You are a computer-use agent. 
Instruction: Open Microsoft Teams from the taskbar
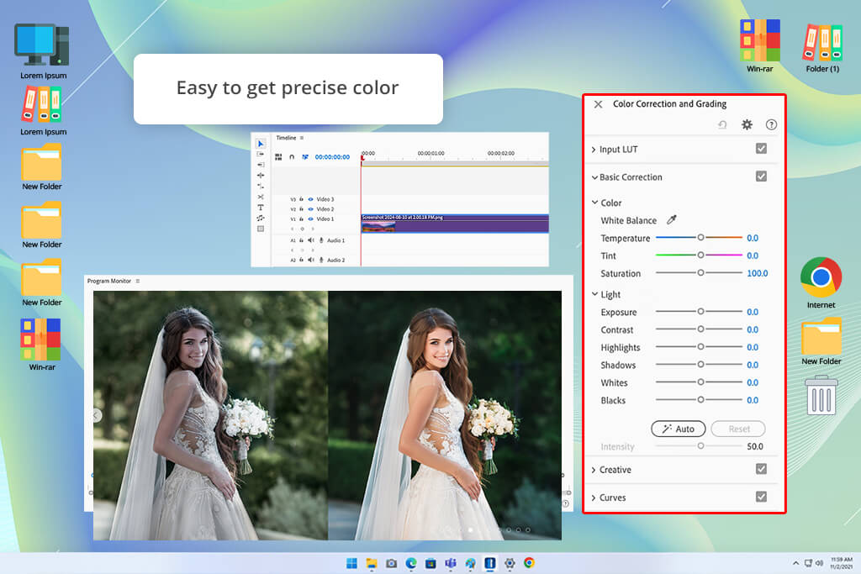pos(451,563)
